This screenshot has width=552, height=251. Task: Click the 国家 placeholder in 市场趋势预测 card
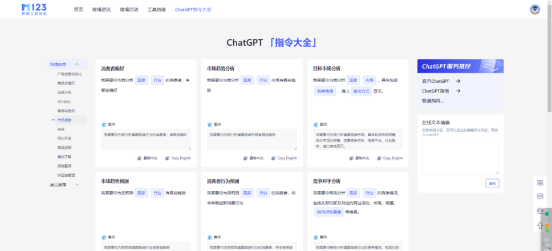141,193
